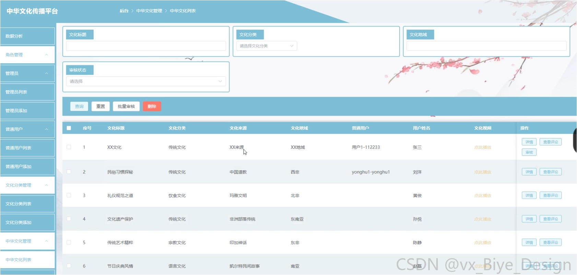Select 普通用户添加 in the sidebar

pyautogui.click(x=27, y=166)
